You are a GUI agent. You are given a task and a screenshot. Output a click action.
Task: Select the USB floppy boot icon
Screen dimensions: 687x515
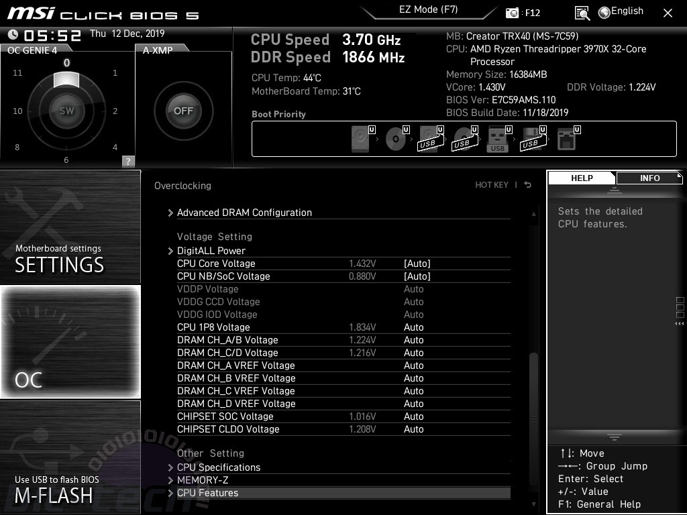coord(533,138)
